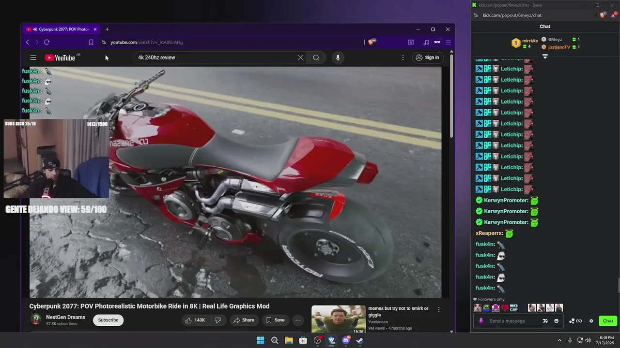Image resolution: width=620 pixels, height=348 pixels.
Task: Open the sunglasses private mode icon
Action: point(437,42)
